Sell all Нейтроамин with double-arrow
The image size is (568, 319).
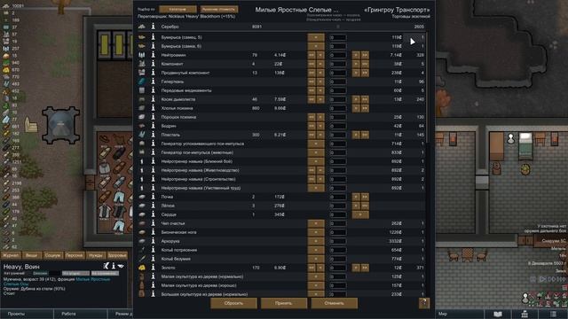365,55
